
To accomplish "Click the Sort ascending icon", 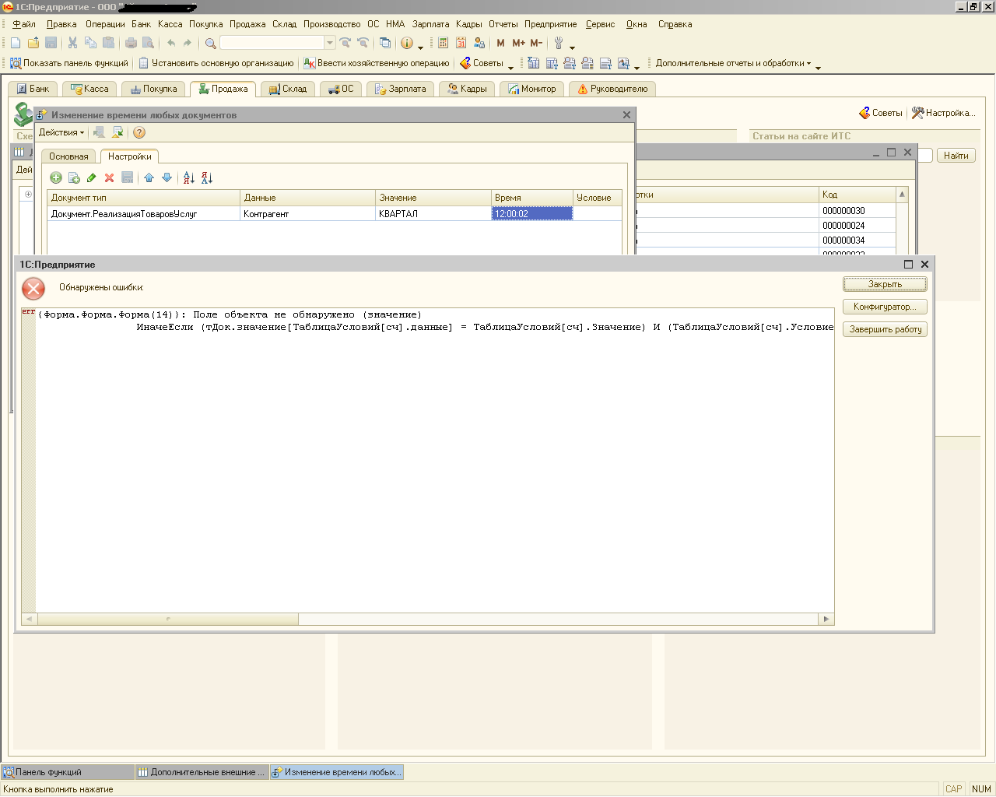I will (189, 178).
